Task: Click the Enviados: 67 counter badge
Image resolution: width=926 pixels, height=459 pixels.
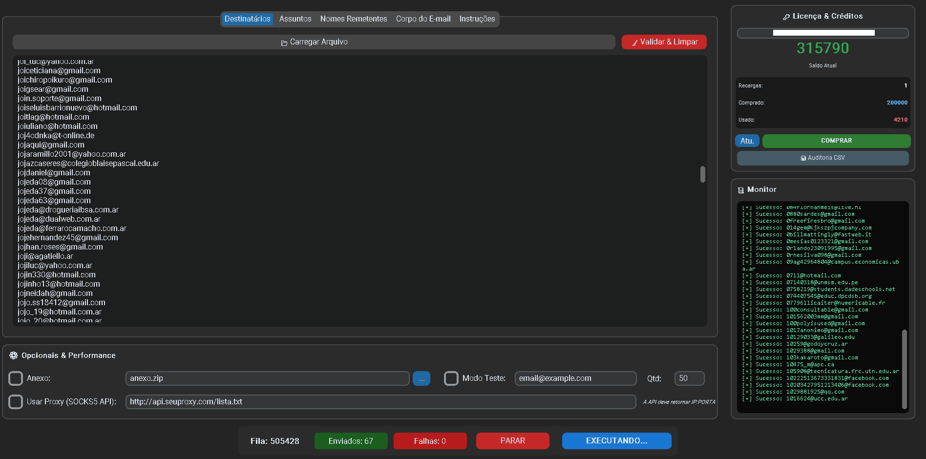Action: click(351, 440)
